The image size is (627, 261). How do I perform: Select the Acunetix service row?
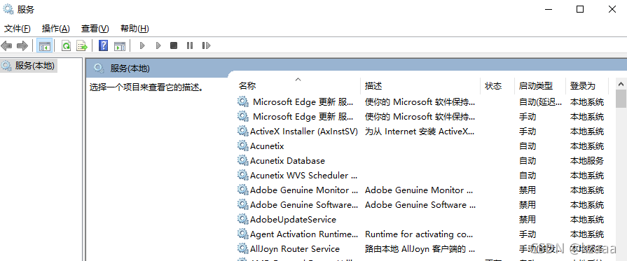point(422,146)
